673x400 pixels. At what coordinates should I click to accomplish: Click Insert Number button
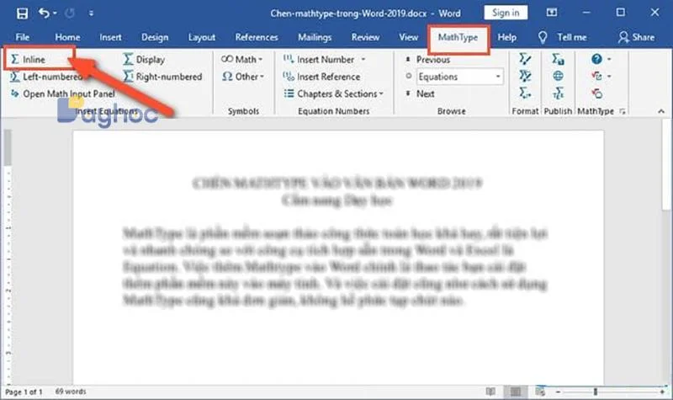click(319, 59)
